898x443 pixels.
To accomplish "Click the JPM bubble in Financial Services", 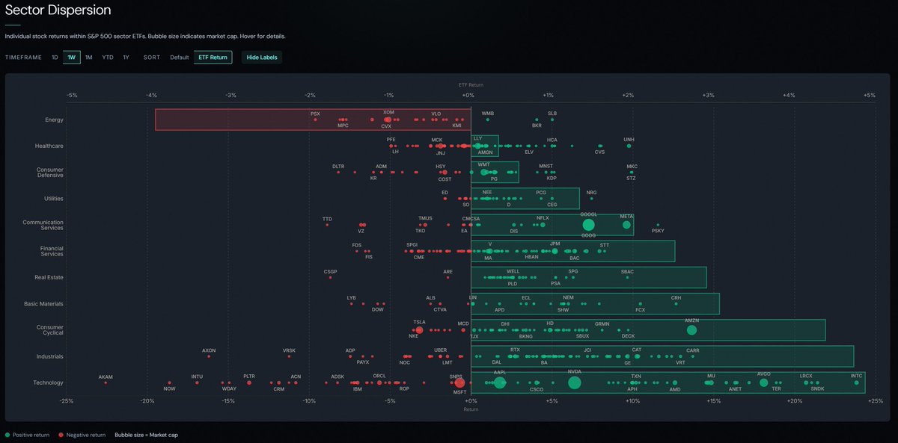I will pos(555,251).
